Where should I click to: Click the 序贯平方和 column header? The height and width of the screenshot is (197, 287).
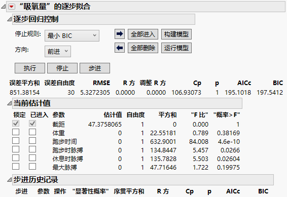129,191
